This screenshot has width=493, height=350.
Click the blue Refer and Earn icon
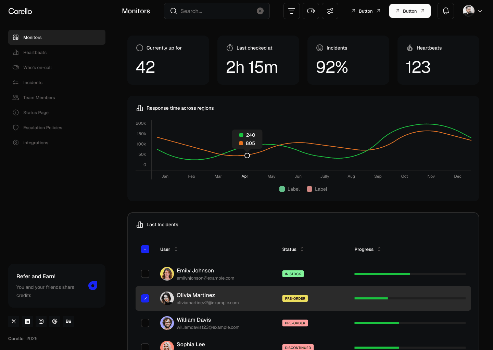coord(93,286)
